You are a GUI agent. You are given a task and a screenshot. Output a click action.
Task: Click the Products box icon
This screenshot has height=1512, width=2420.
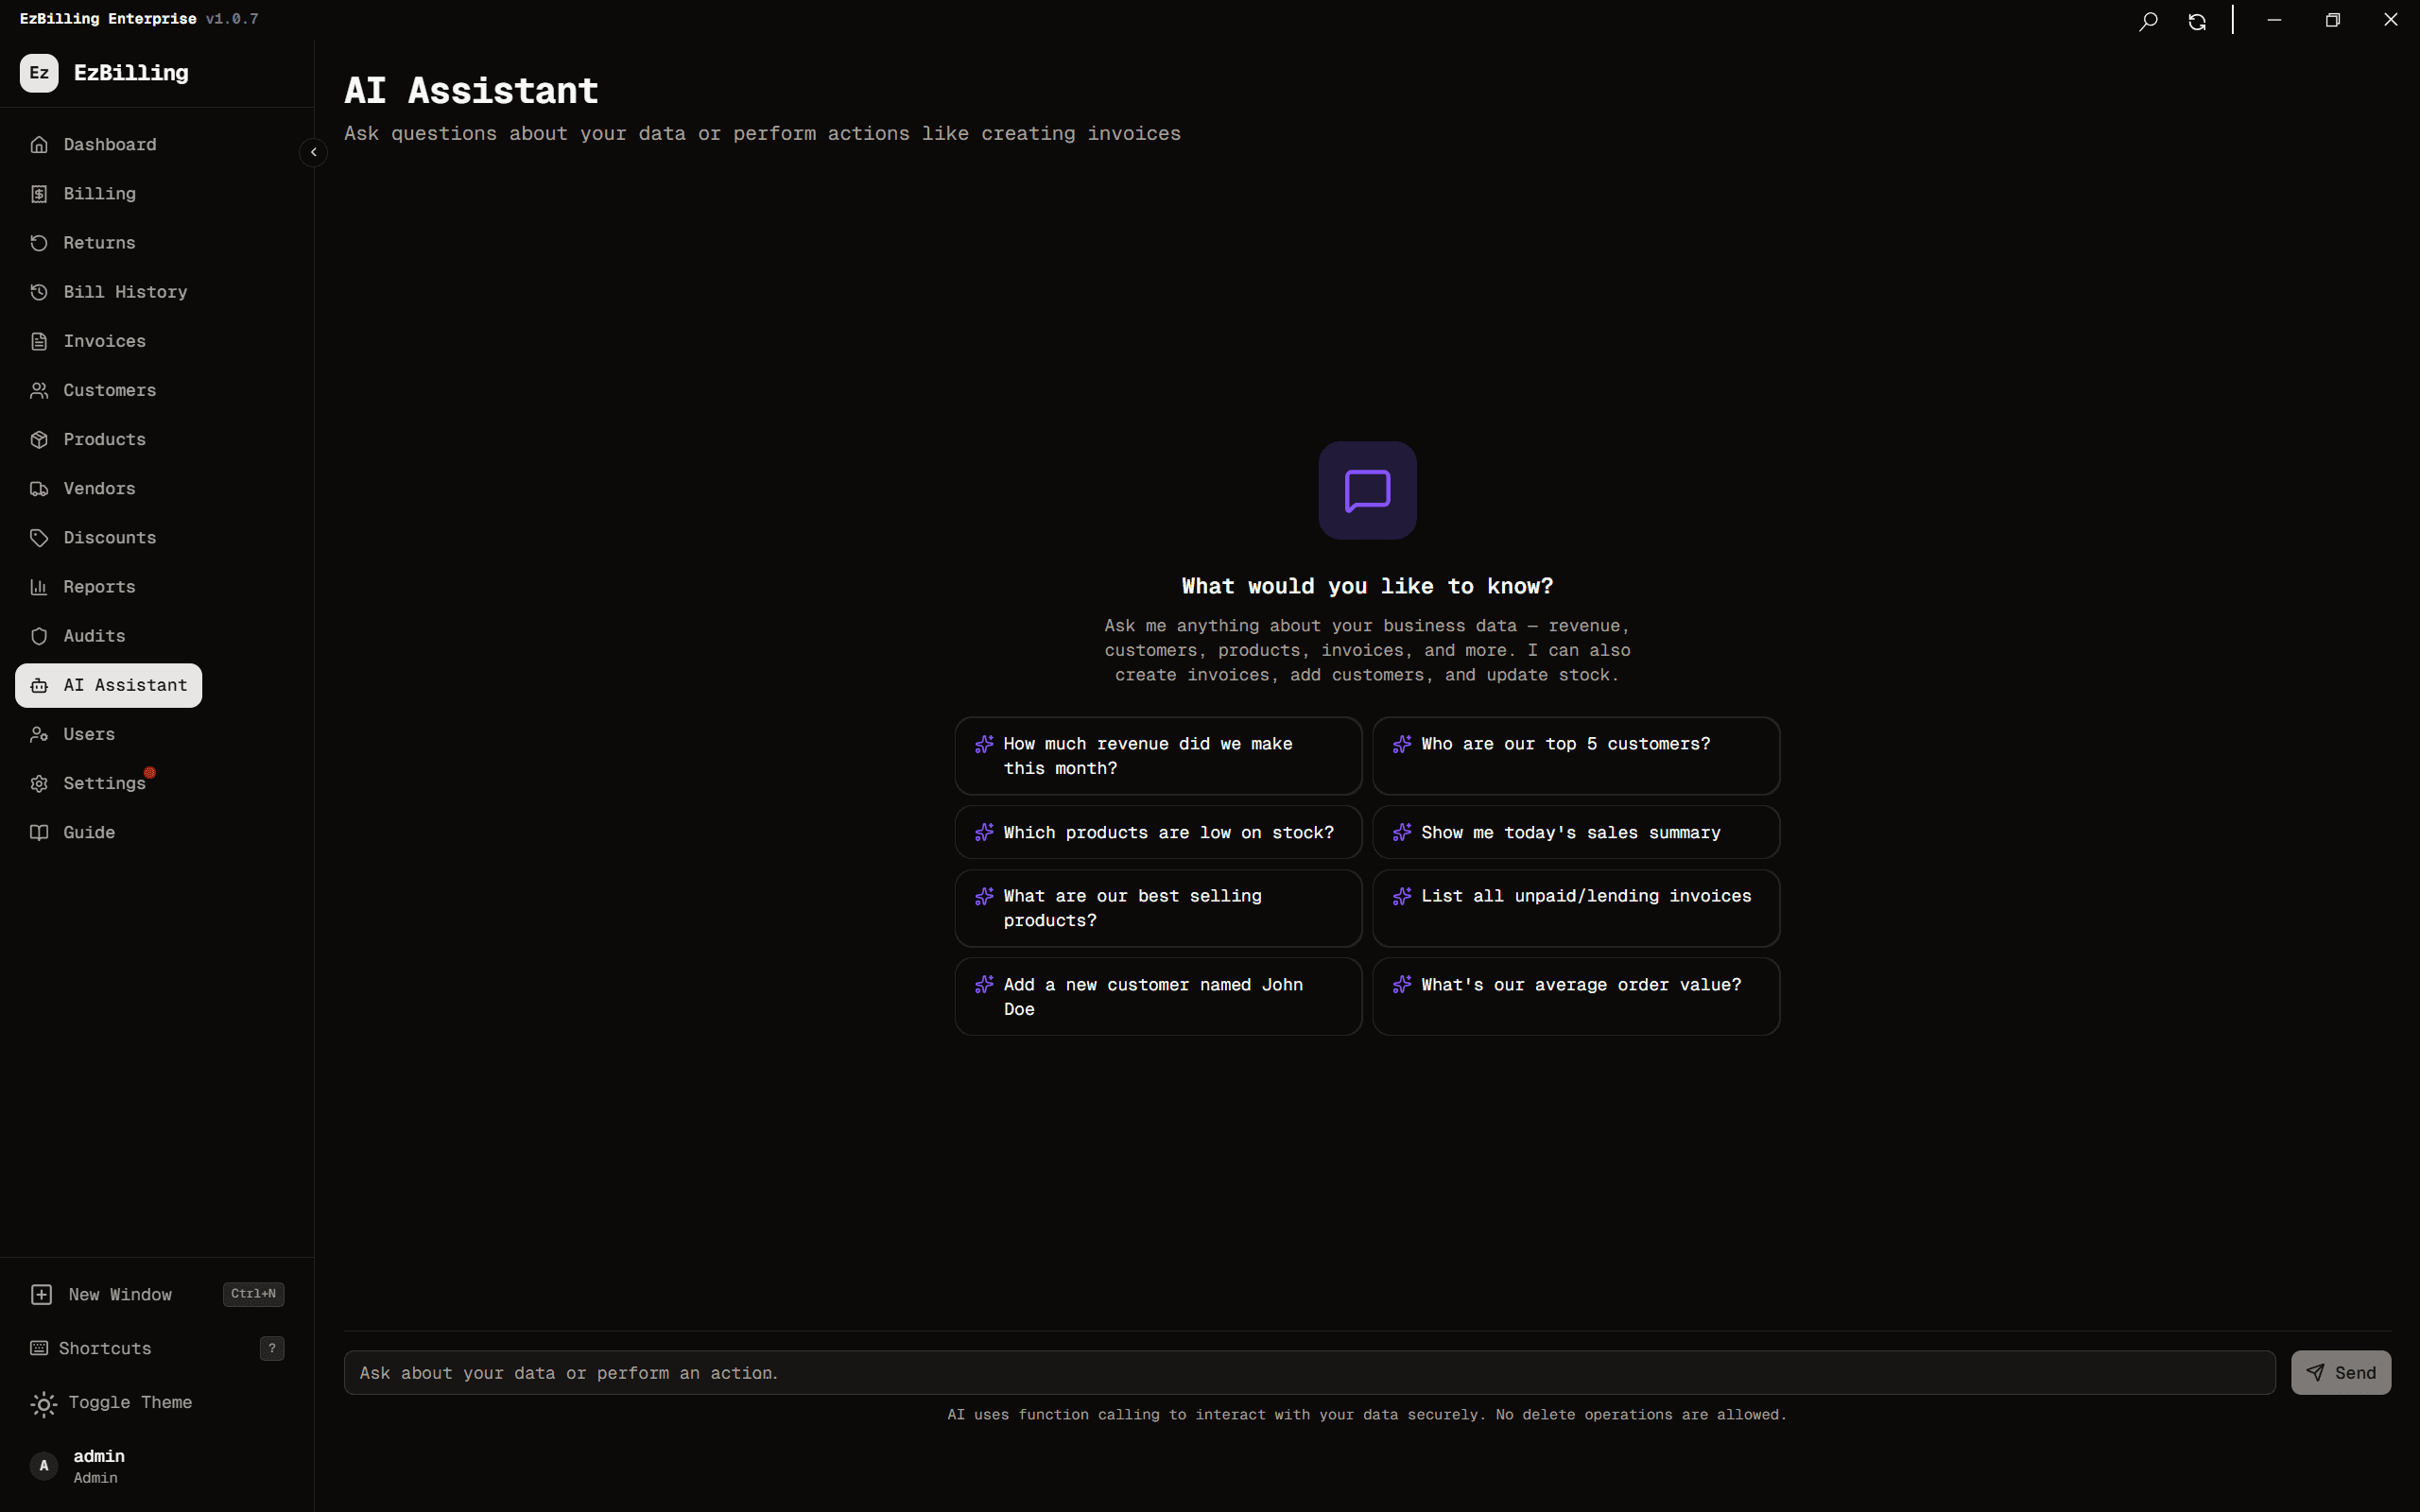coord(39,440)
